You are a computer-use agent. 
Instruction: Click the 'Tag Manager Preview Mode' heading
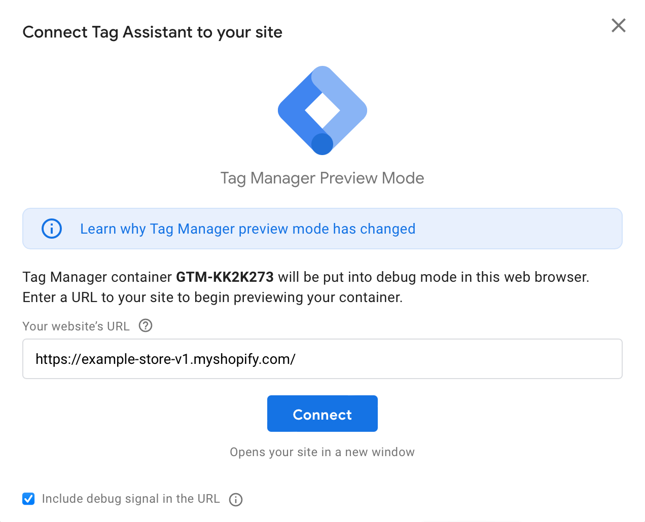tap(322, 178)
